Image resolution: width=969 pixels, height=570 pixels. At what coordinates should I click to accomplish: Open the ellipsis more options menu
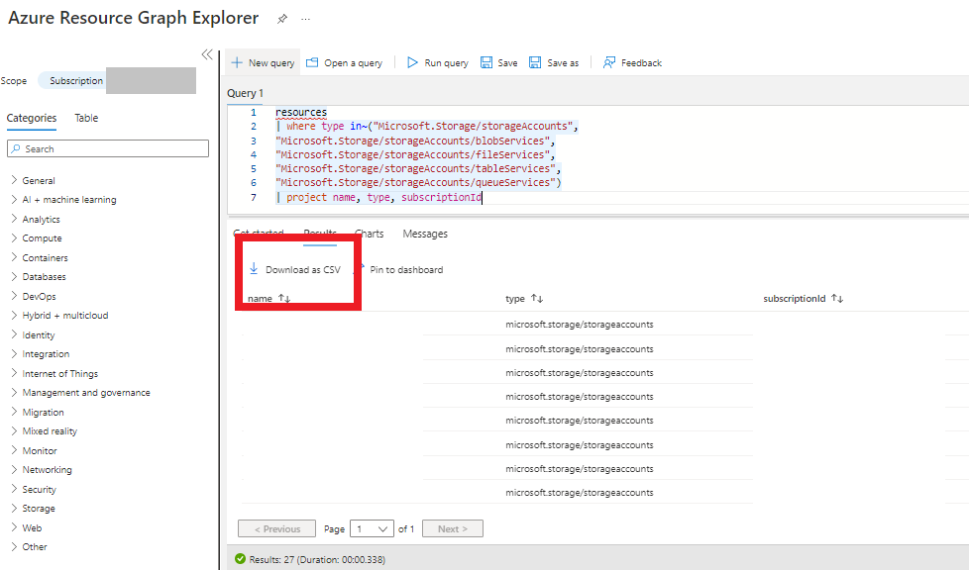click(305, 19)
